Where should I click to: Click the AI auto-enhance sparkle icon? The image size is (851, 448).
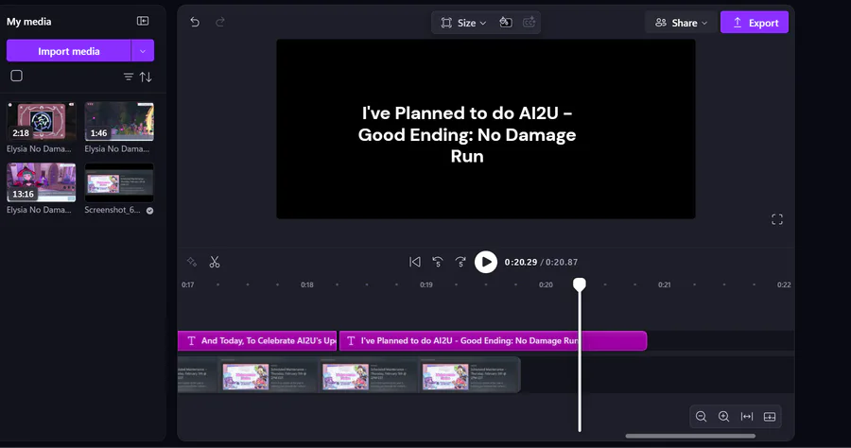pos(192,262)
